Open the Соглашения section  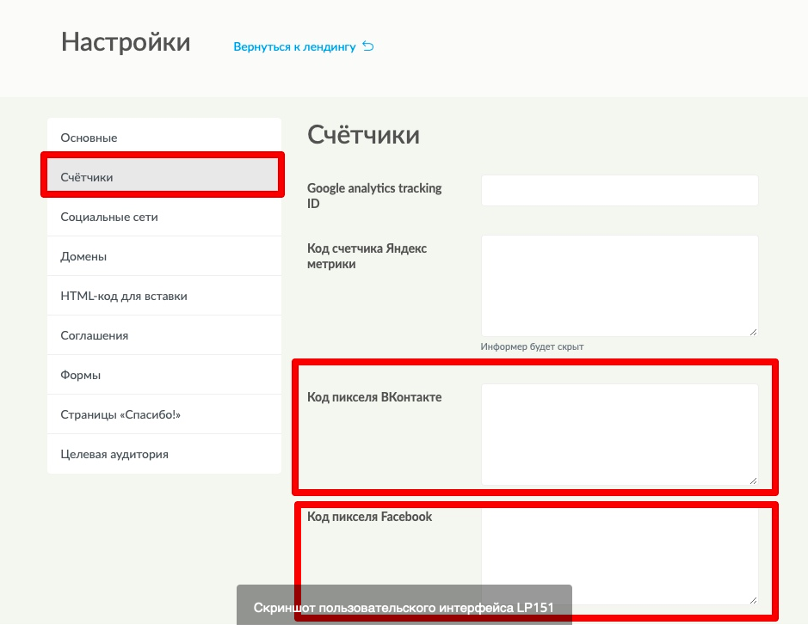[x=164, y=335]
